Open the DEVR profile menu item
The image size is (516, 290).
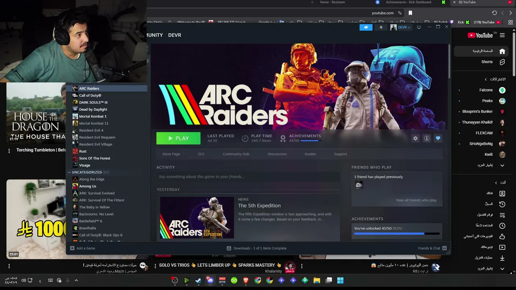coord(175,35)
